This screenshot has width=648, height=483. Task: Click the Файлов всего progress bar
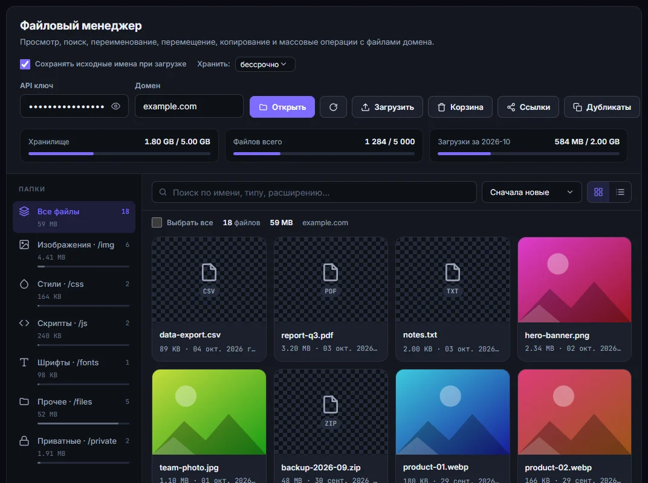click(324, 153)
